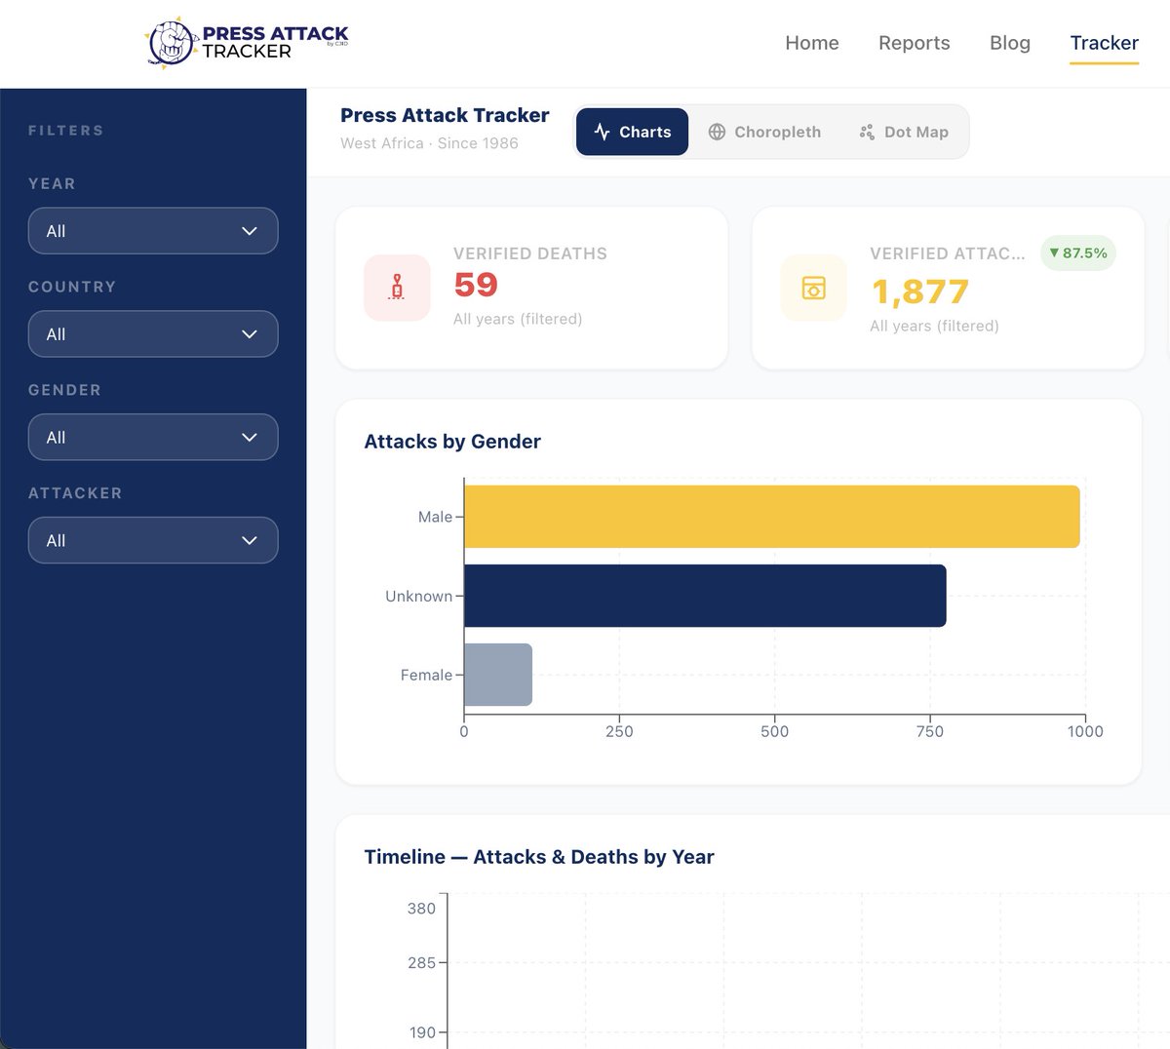Click the West Africa Since 1986 subtitle
This screenshot has height=1049, width=1170.
point(429,143)
